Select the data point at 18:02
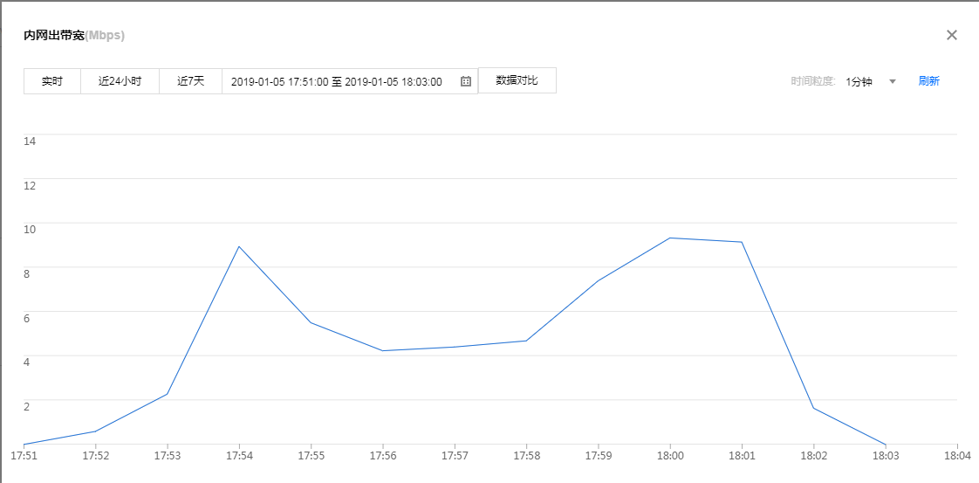 tap(813, 408)
